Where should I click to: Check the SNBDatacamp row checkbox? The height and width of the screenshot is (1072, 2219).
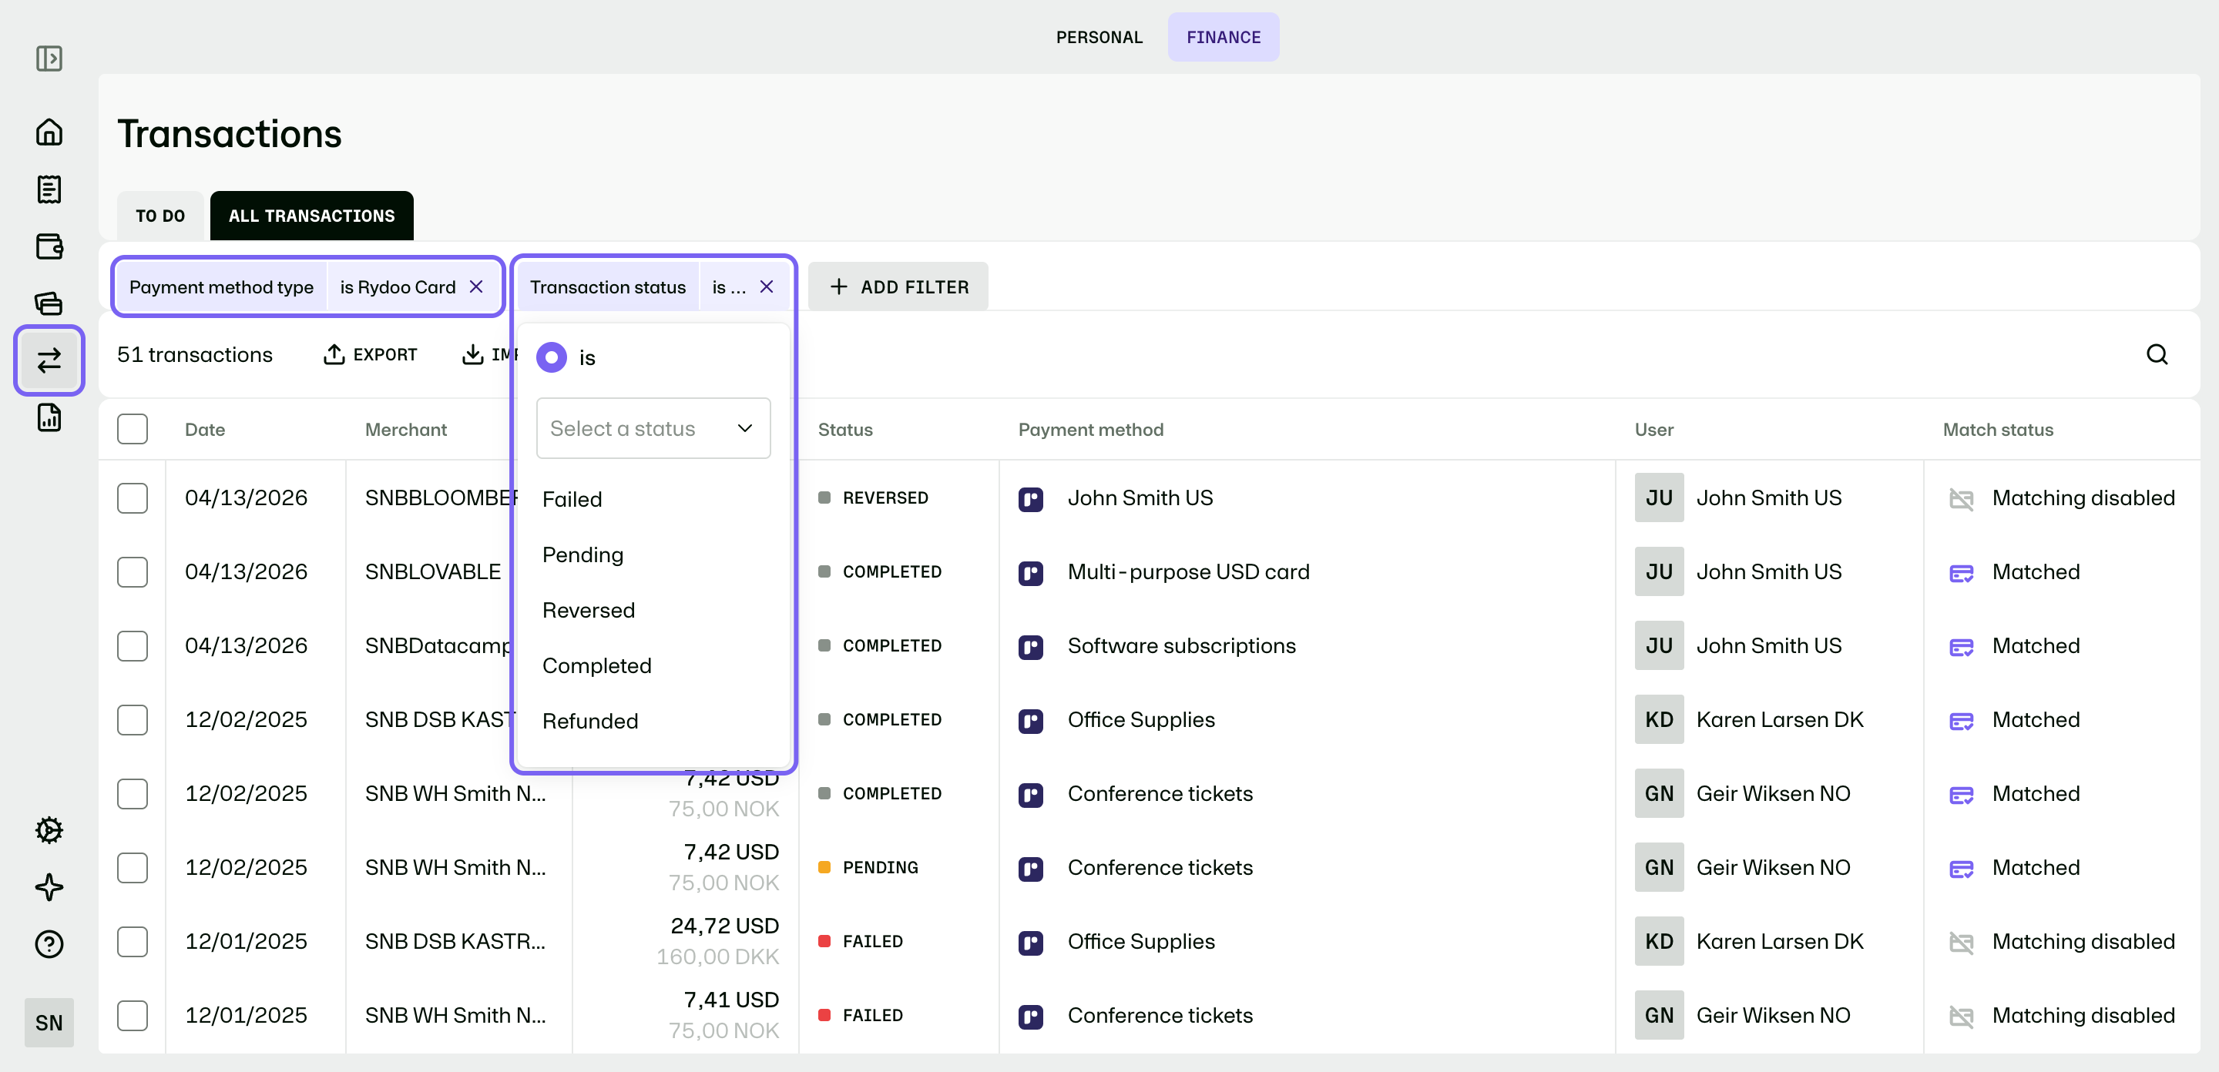click(133, 646)
